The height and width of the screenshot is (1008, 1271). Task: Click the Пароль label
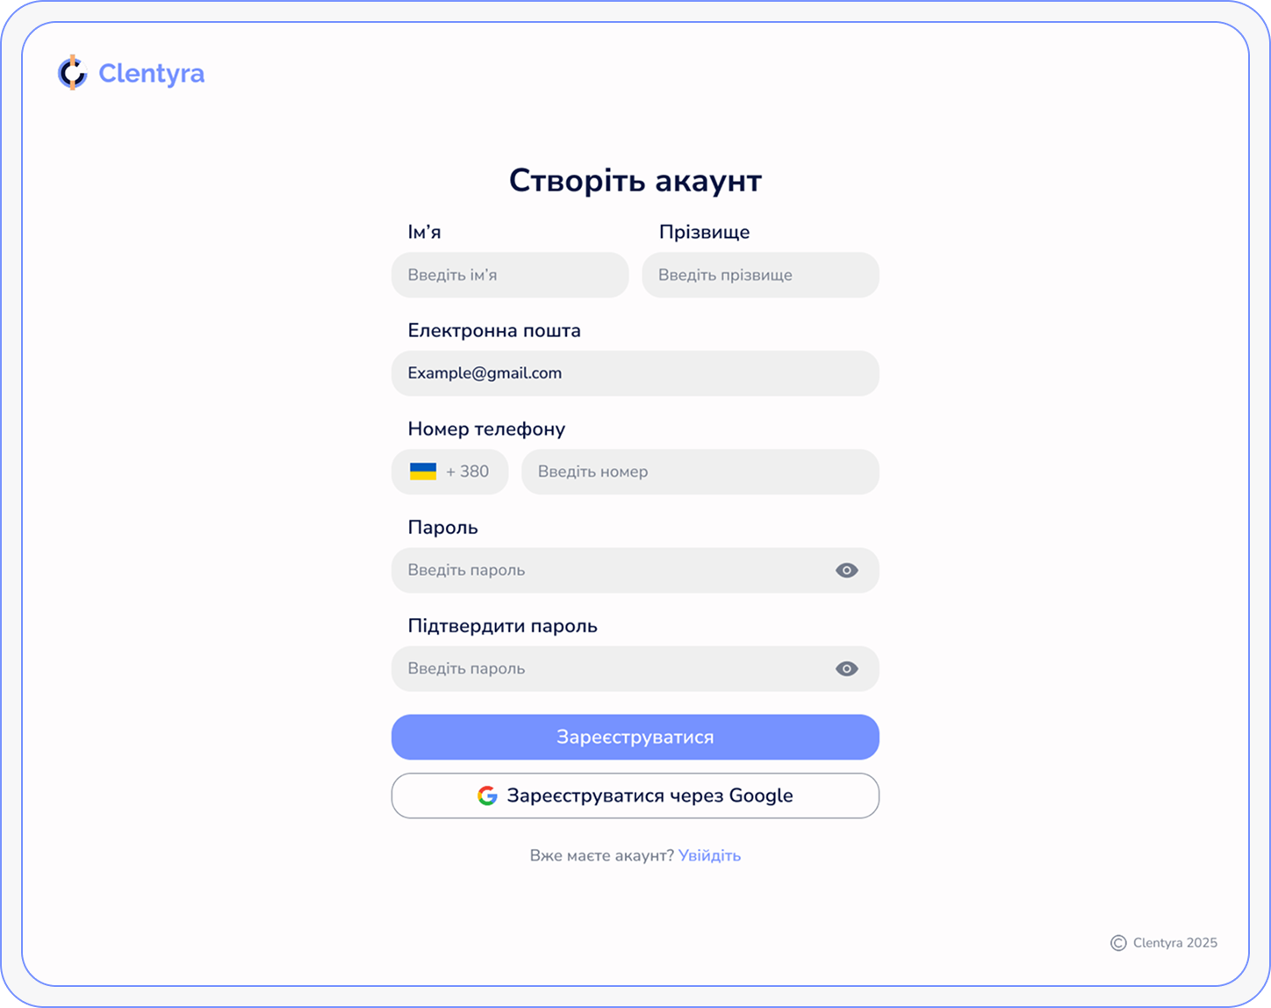pos(442,528)
